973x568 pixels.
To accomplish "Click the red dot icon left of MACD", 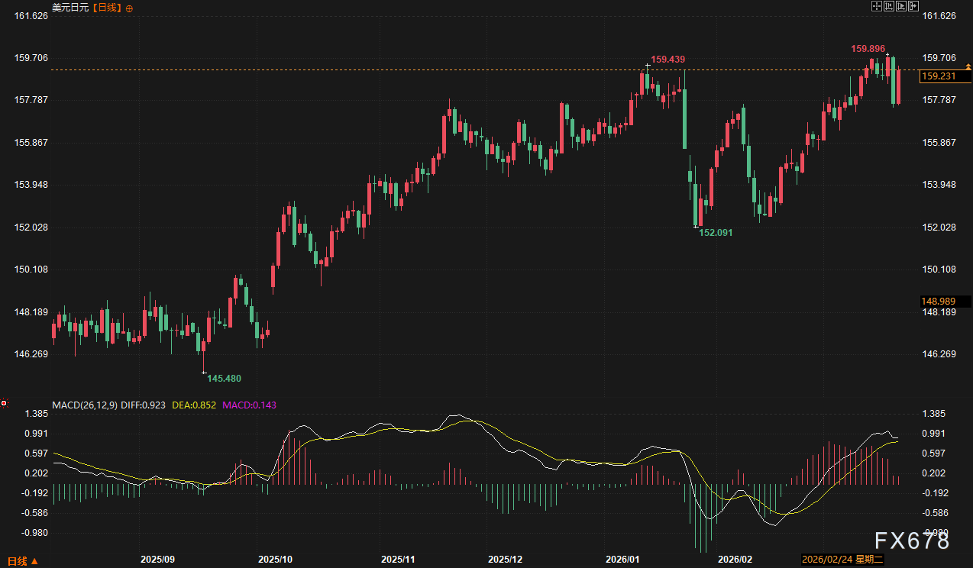I will click(x=4, y=402).
